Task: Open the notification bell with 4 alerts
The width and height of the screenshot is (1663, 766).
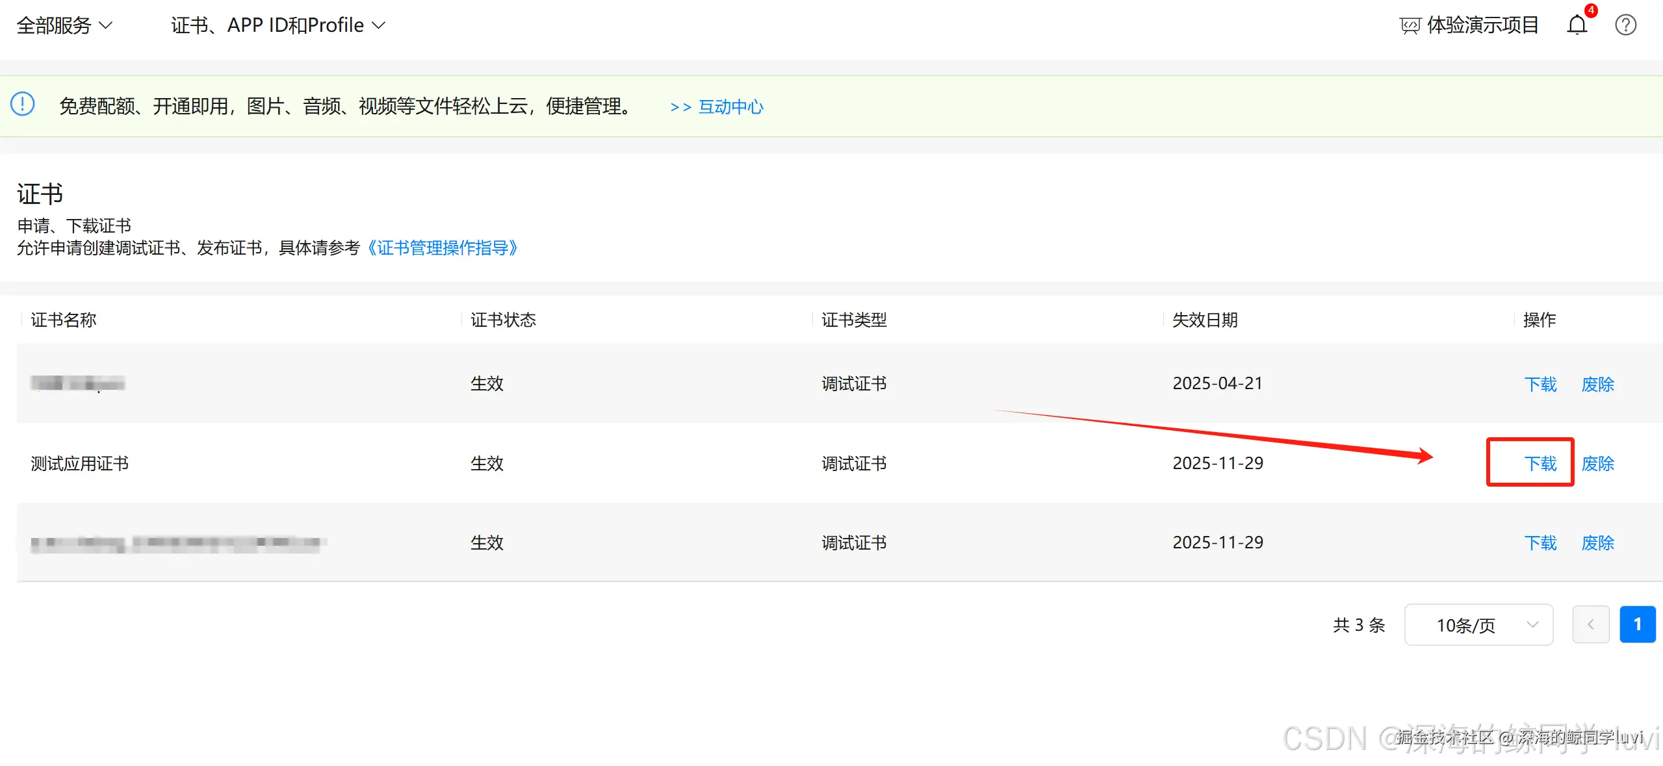Action: coord(1577,25)
